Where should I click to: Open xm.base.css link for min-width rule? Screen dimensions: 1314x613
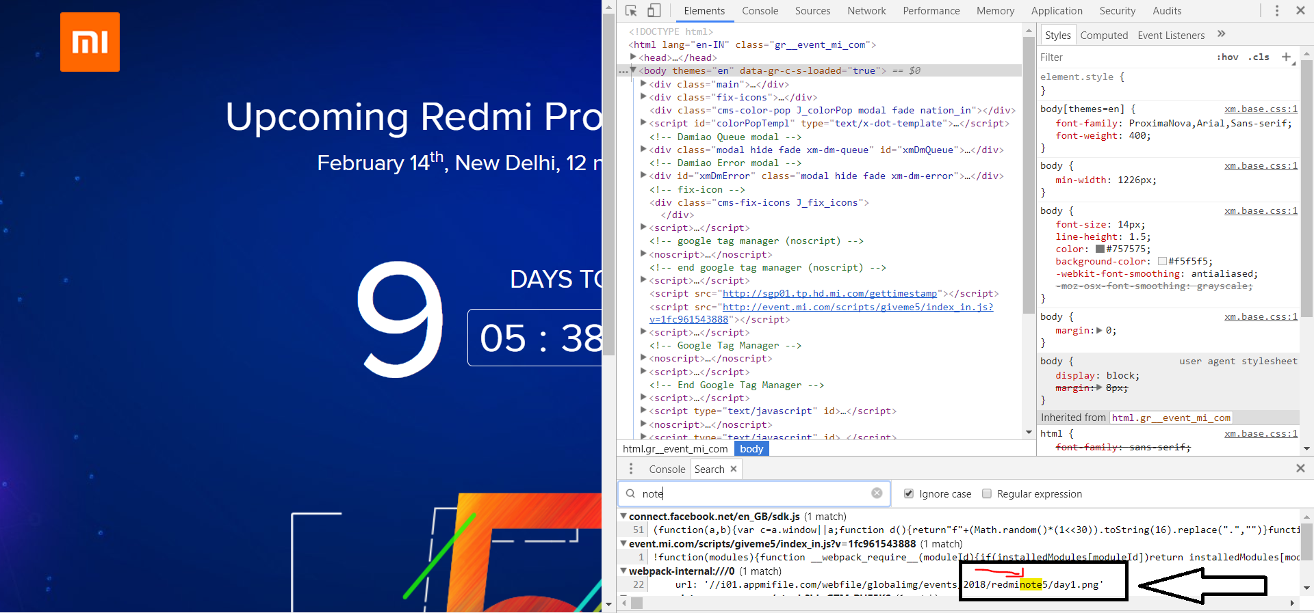[x=1261, y=165]
